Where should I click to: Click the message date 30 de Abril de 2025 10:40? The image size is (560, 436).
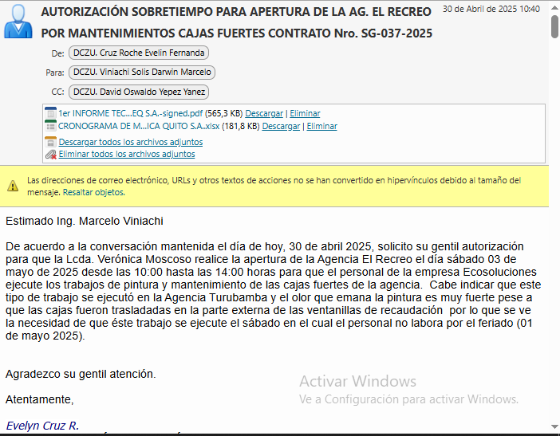click(491, 9)
